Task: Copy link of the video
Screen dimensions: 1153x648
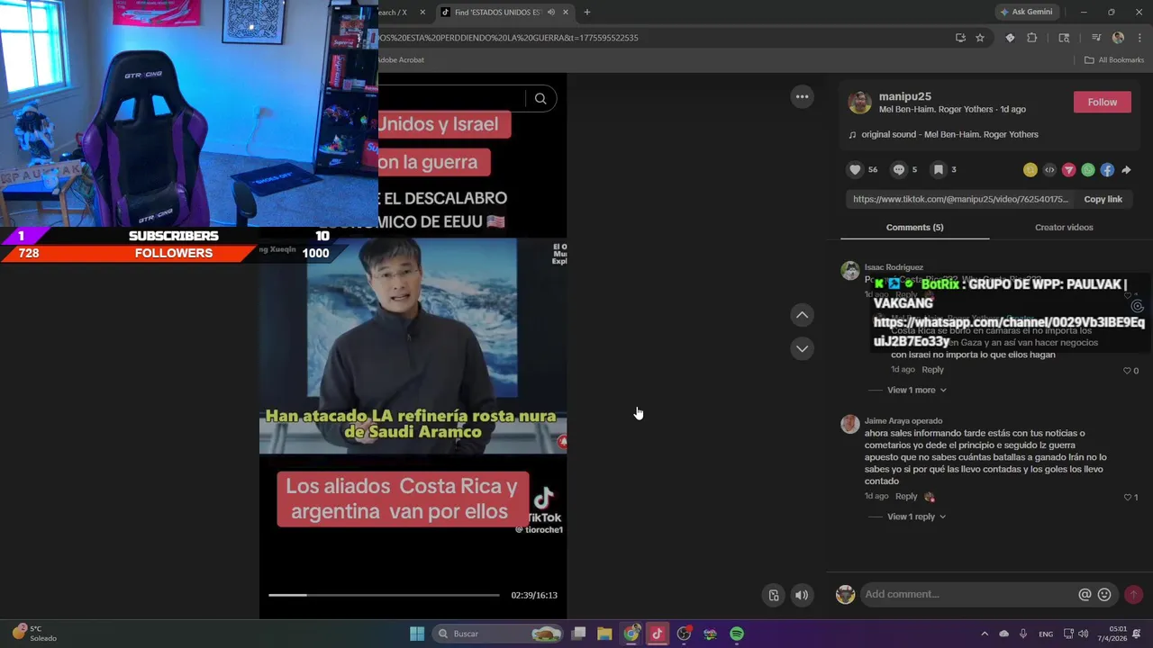Action: pyautogui.click(x=1103, y=199)
